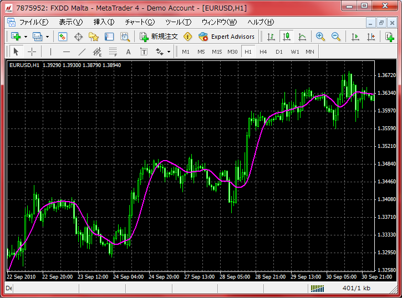This screenshot has height=298, width=402.
Task: Select the text A tool
Action: [129, 52]
